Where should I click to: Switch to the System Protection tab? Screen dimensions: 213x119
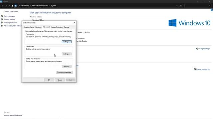(57, 27)
